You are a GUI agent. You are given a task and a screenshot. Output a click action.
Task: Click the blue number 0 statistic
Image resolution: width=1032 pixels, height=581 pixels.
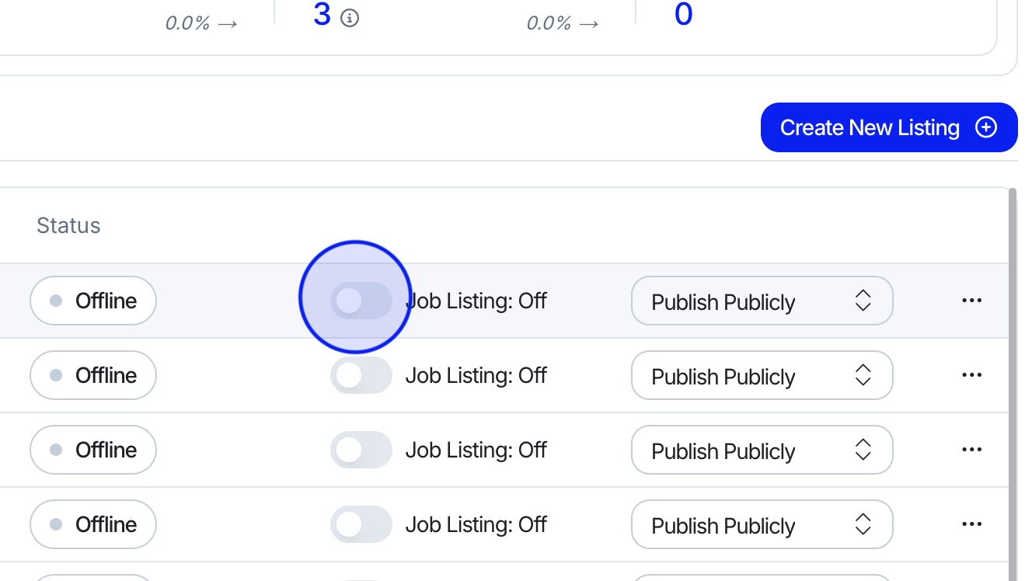tap(683, 14)
